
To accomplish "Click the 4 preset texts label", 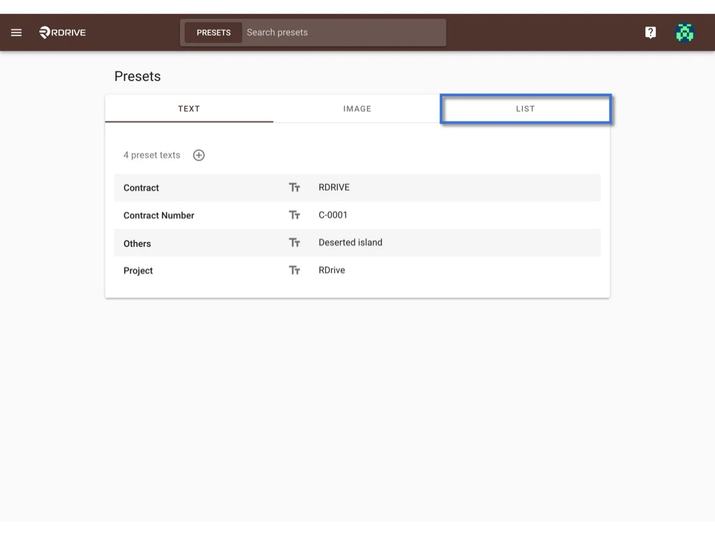I will (152, 155).
